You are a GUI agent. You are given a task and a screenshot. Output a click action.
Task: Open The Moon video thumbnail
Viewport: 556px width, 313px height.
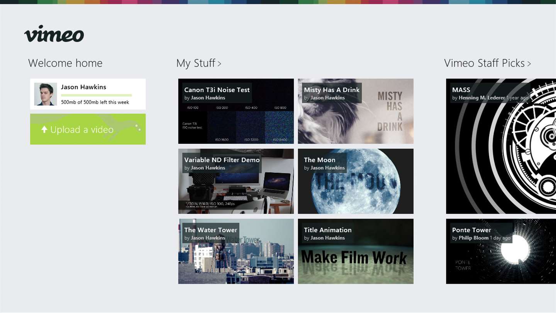point(356,181)
